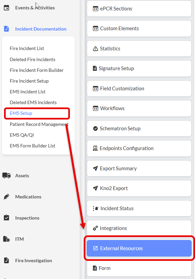195x279 pixels.
Task: Select the Kno2 Export option
Action: (x=139, y=188)
